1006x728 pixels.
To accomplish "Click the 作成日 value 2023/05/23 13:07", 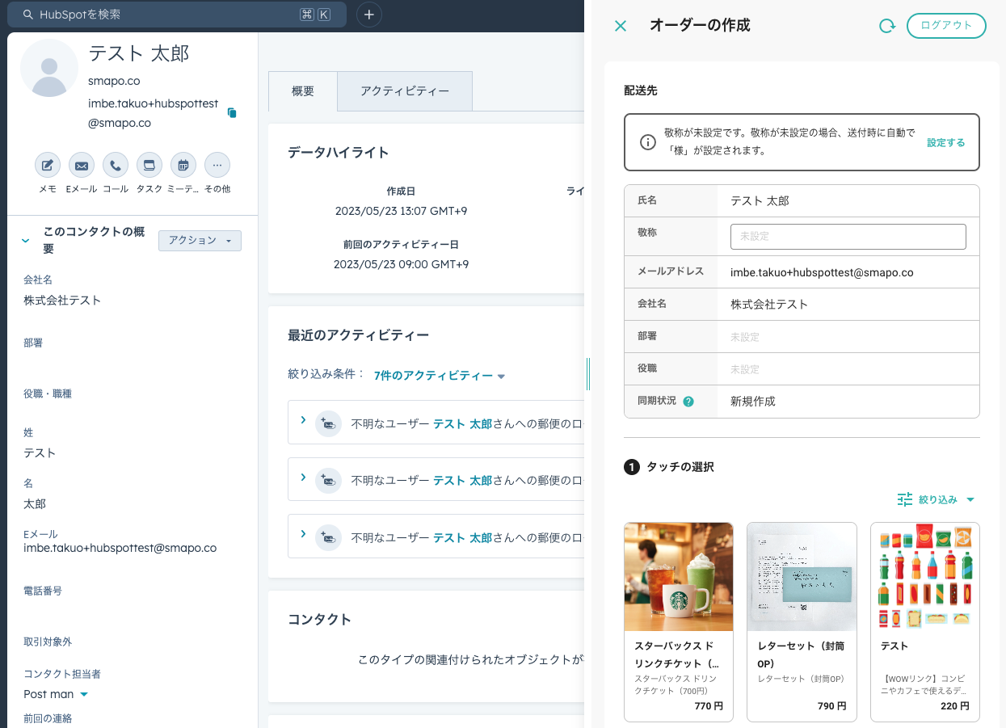I will pyautogui.click(x=401, y=211).
